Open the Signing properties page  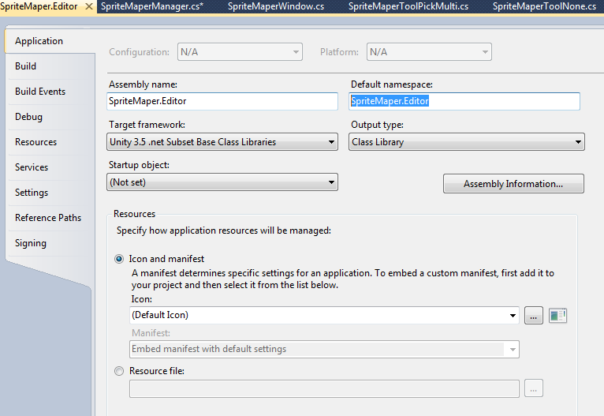point(31,243)
